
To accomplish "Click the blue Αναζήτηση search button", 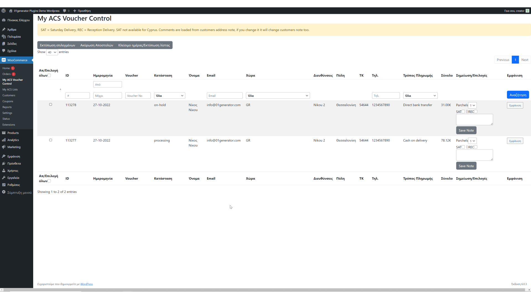I will (x=518, y=95).
